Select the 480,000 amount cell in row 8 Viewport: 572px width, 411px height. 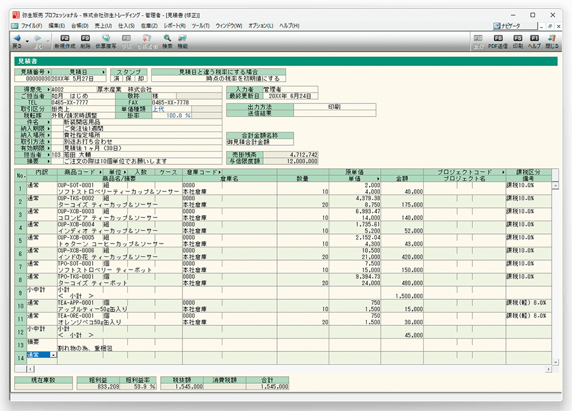tap(402, 284)
